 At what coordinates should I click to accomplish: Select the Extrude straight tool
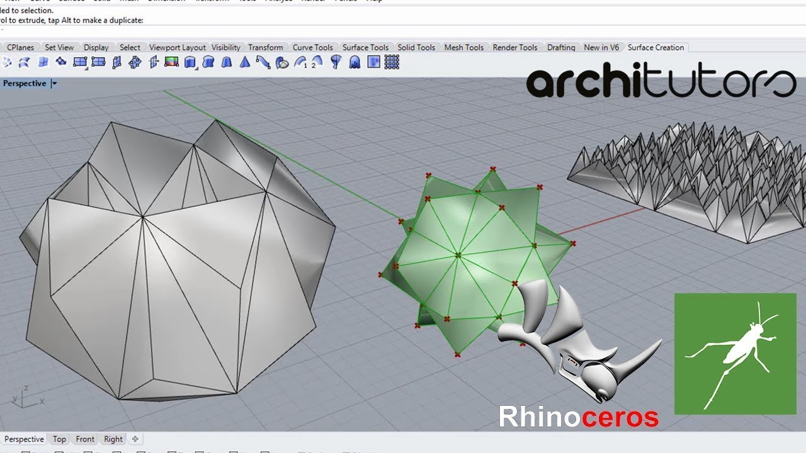(x=190, y=62)
